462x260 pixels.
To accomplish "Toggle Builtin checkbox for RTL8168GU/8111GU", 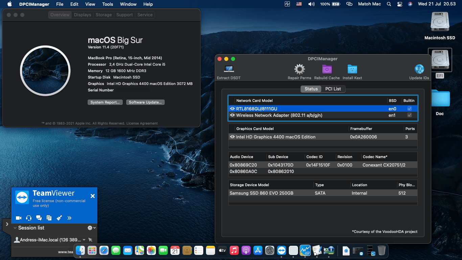I will point(410,109).
